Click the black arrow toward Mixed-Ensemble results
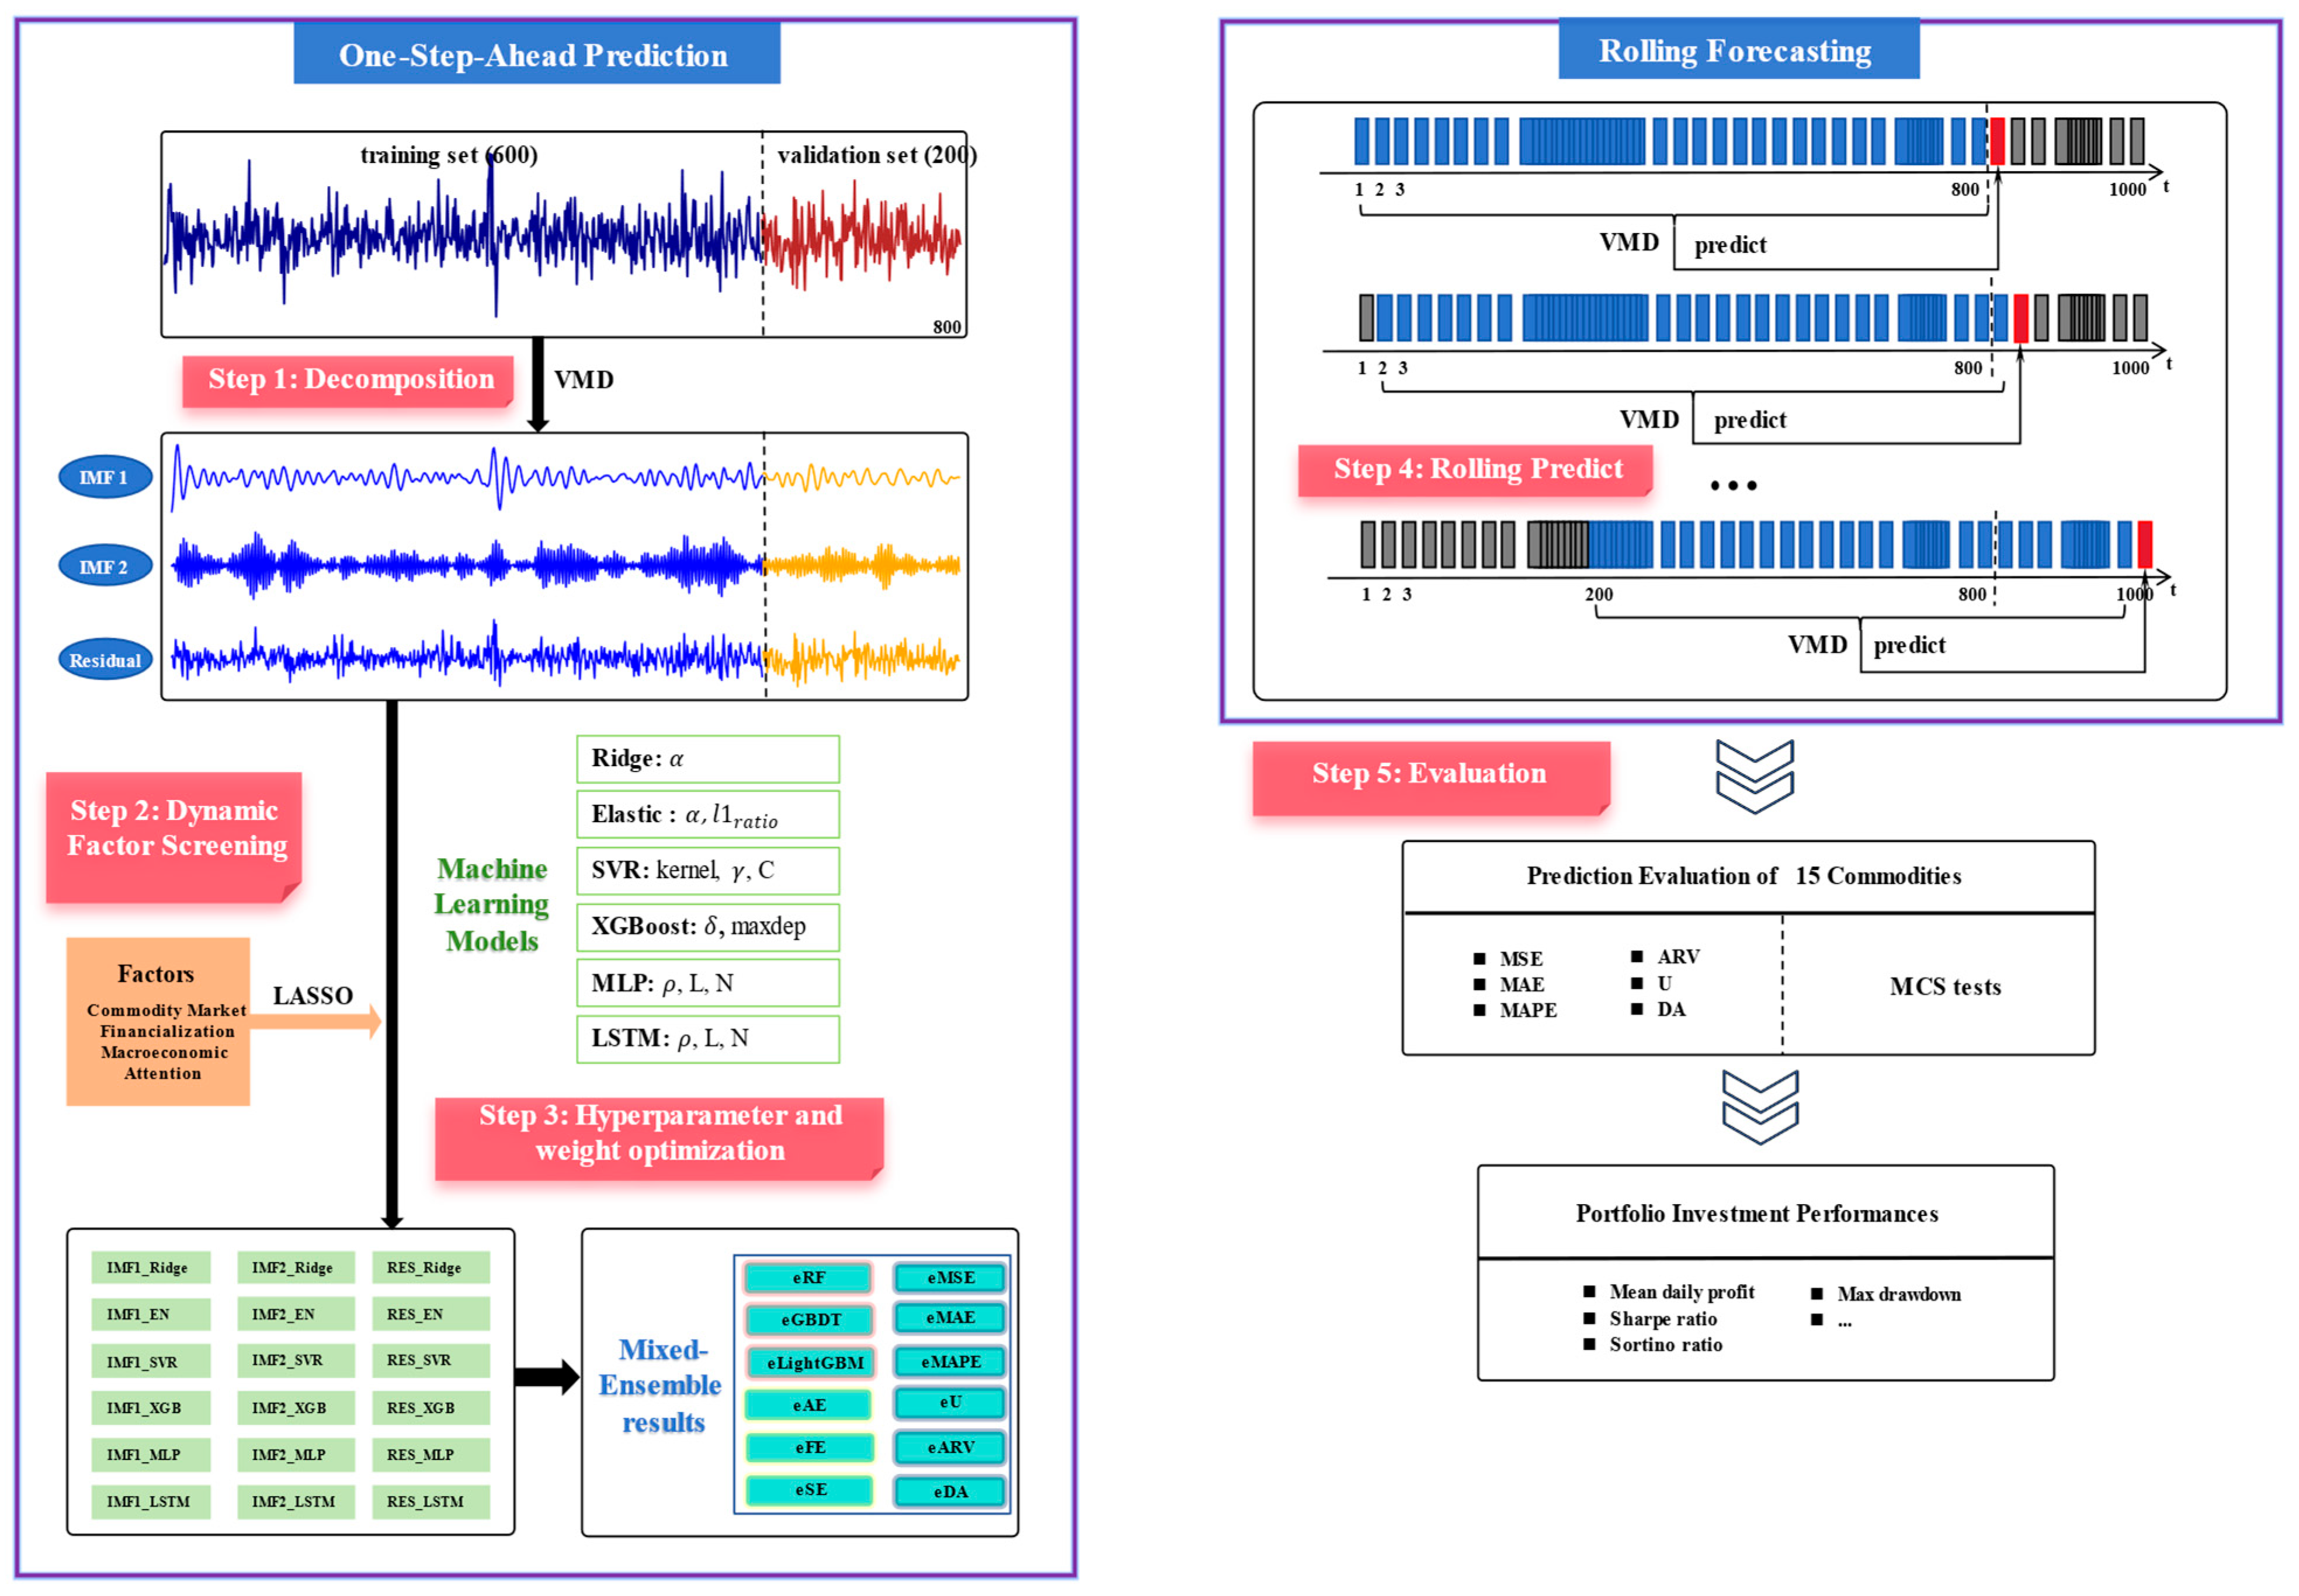 (546, 1376)
